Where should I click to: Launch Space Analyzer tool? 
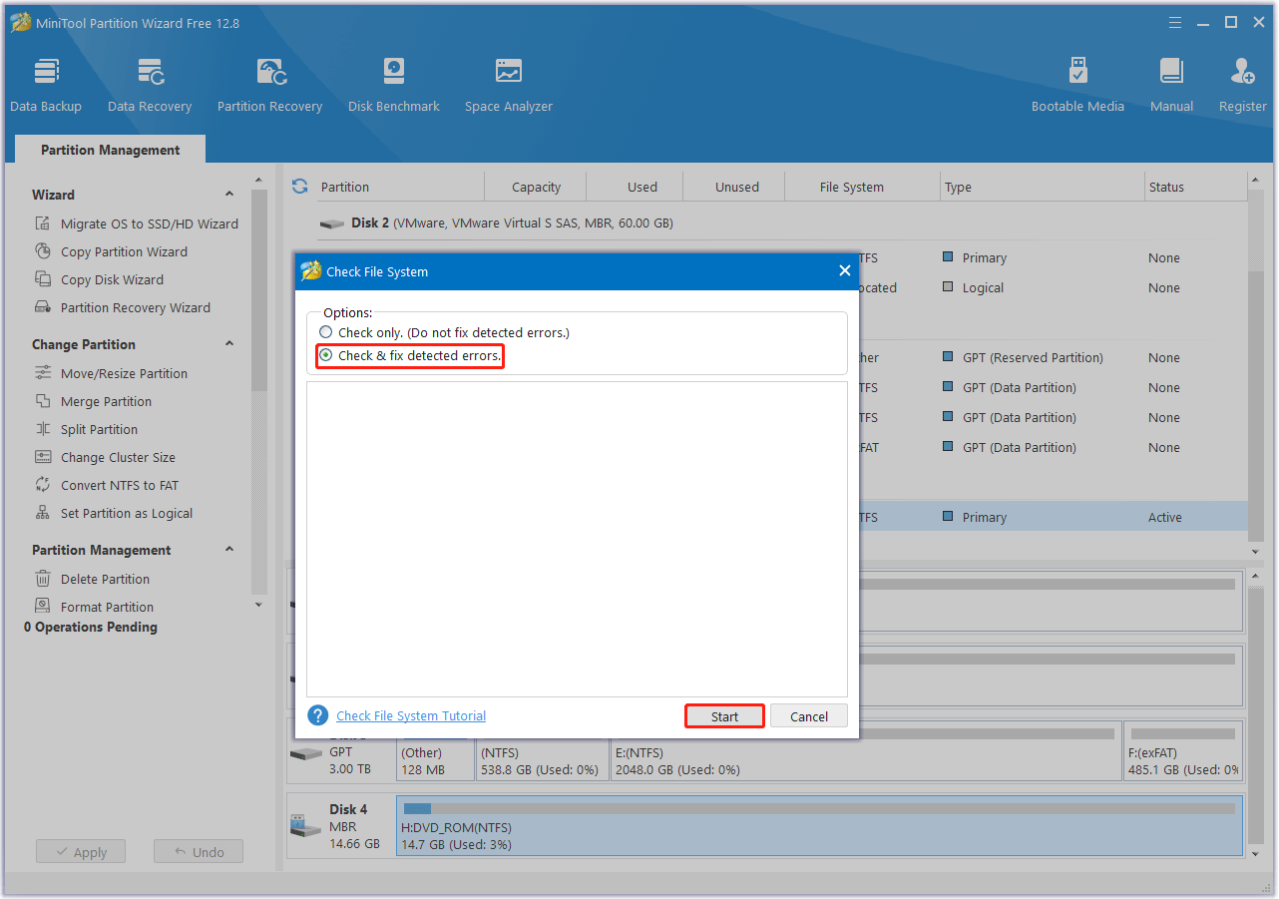[x=509, y=86]
